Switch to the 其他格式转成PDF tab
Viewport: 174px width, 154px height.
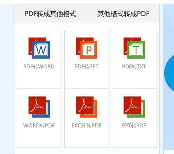[123, 14]
